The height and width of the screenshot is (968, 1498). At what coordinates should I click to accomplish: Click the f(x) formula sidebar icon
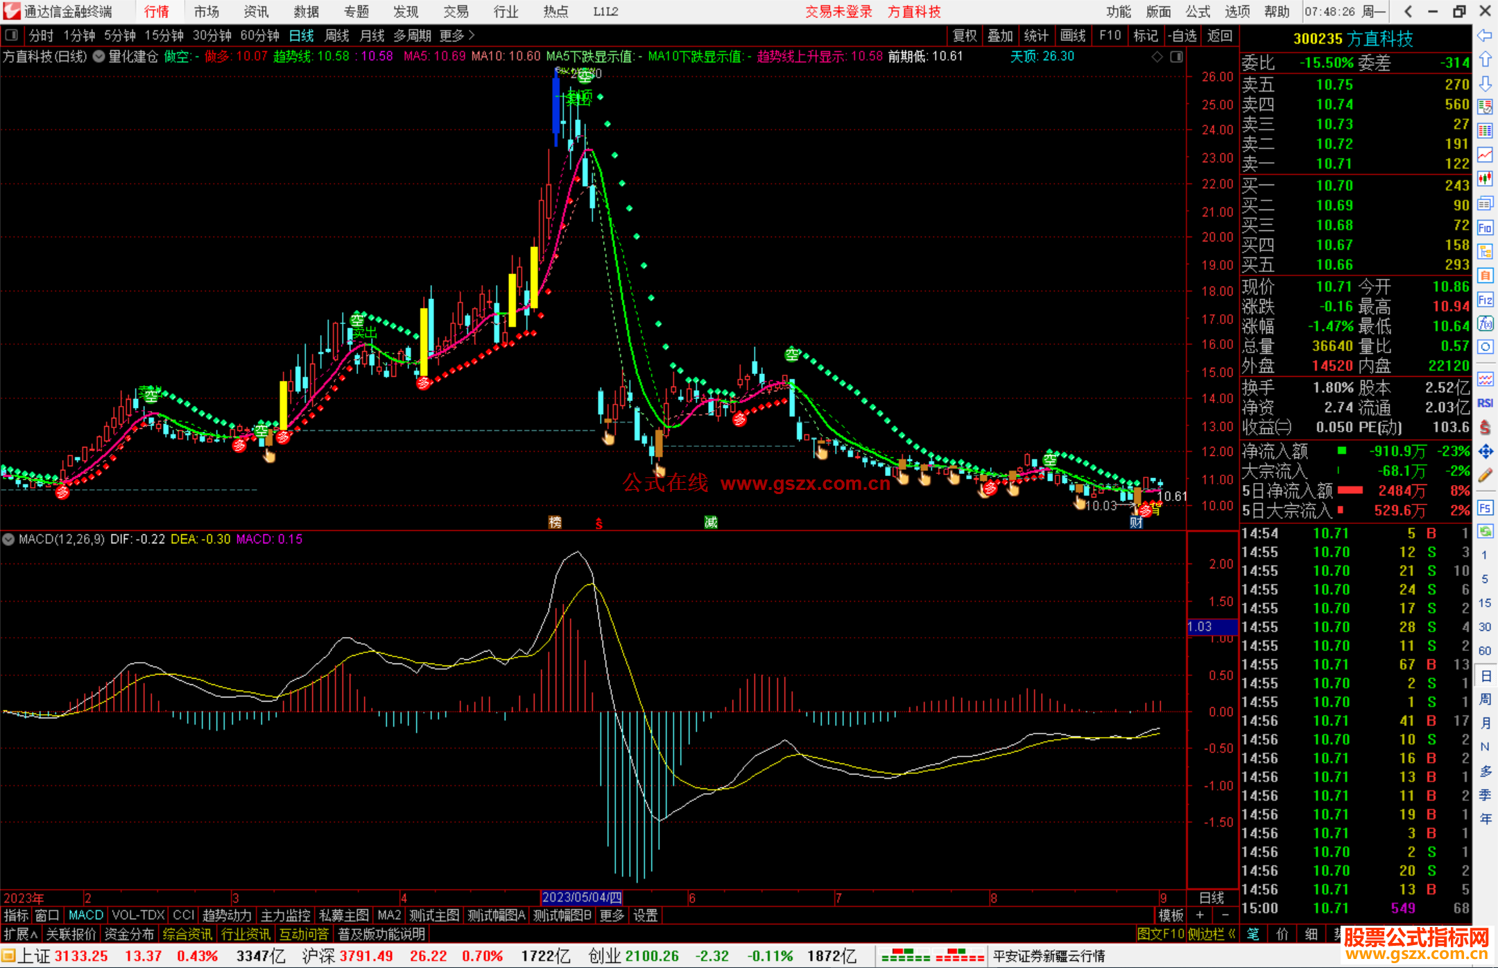tap(1485, 323)
